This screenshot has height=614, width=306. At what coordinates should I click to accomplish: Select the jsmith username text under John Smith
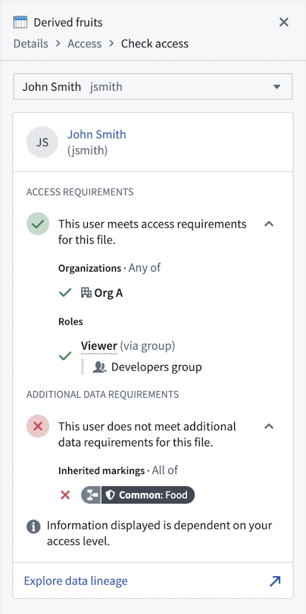pyautogui.click(x=88, y=151)
